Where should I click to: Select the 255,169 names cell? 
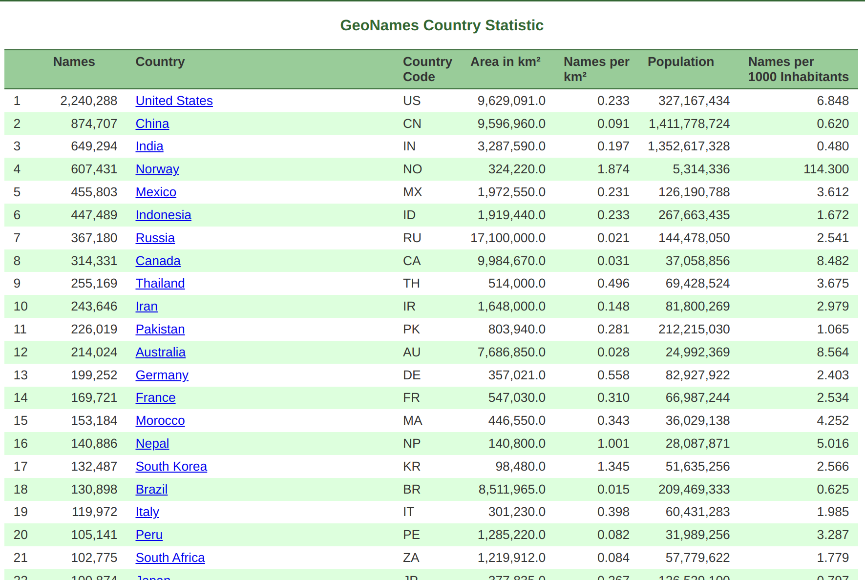[94, 283]
